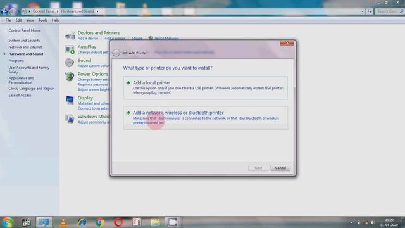Open the Power Options battery icon
405x228 pixels.
point(70,77)
